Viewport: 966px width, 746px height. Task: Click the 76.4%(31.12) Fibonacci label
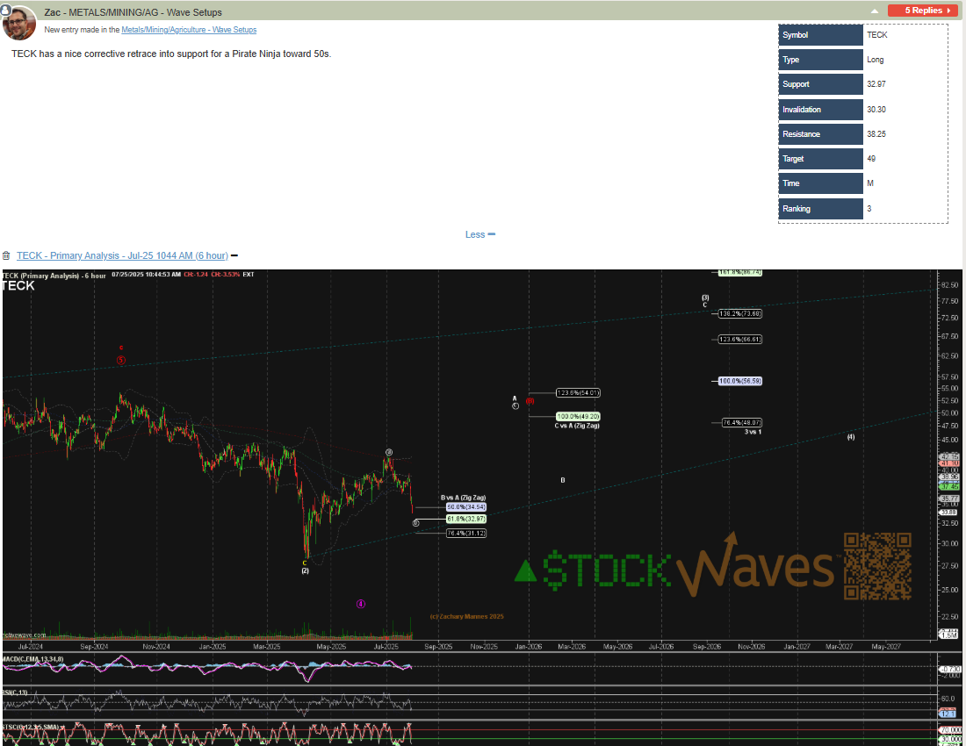466,533
